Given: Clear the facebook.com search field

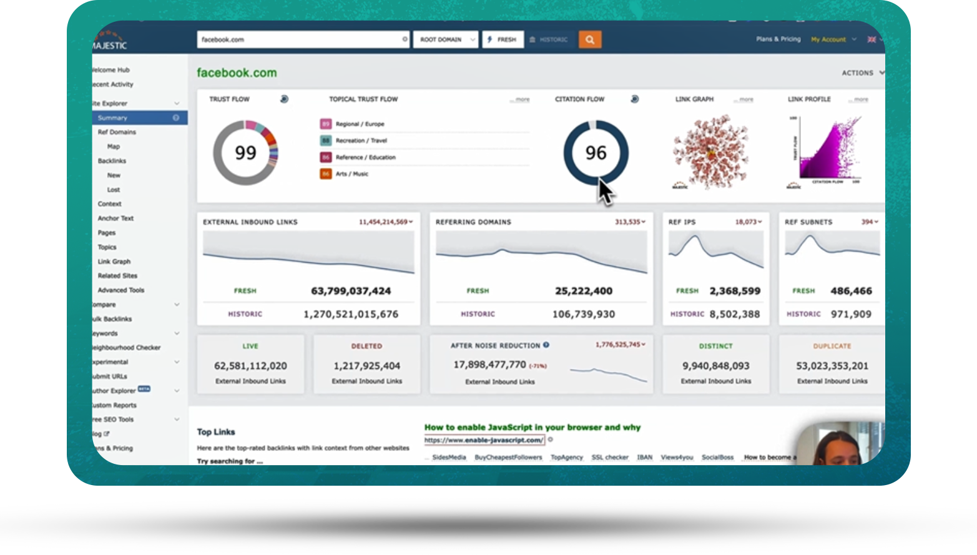Looking at the screenshot, I should pyautogui.click(x=405, y=39).
